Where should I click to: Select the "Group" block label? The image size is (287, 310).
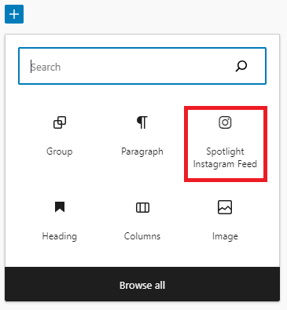pos(60,151)
